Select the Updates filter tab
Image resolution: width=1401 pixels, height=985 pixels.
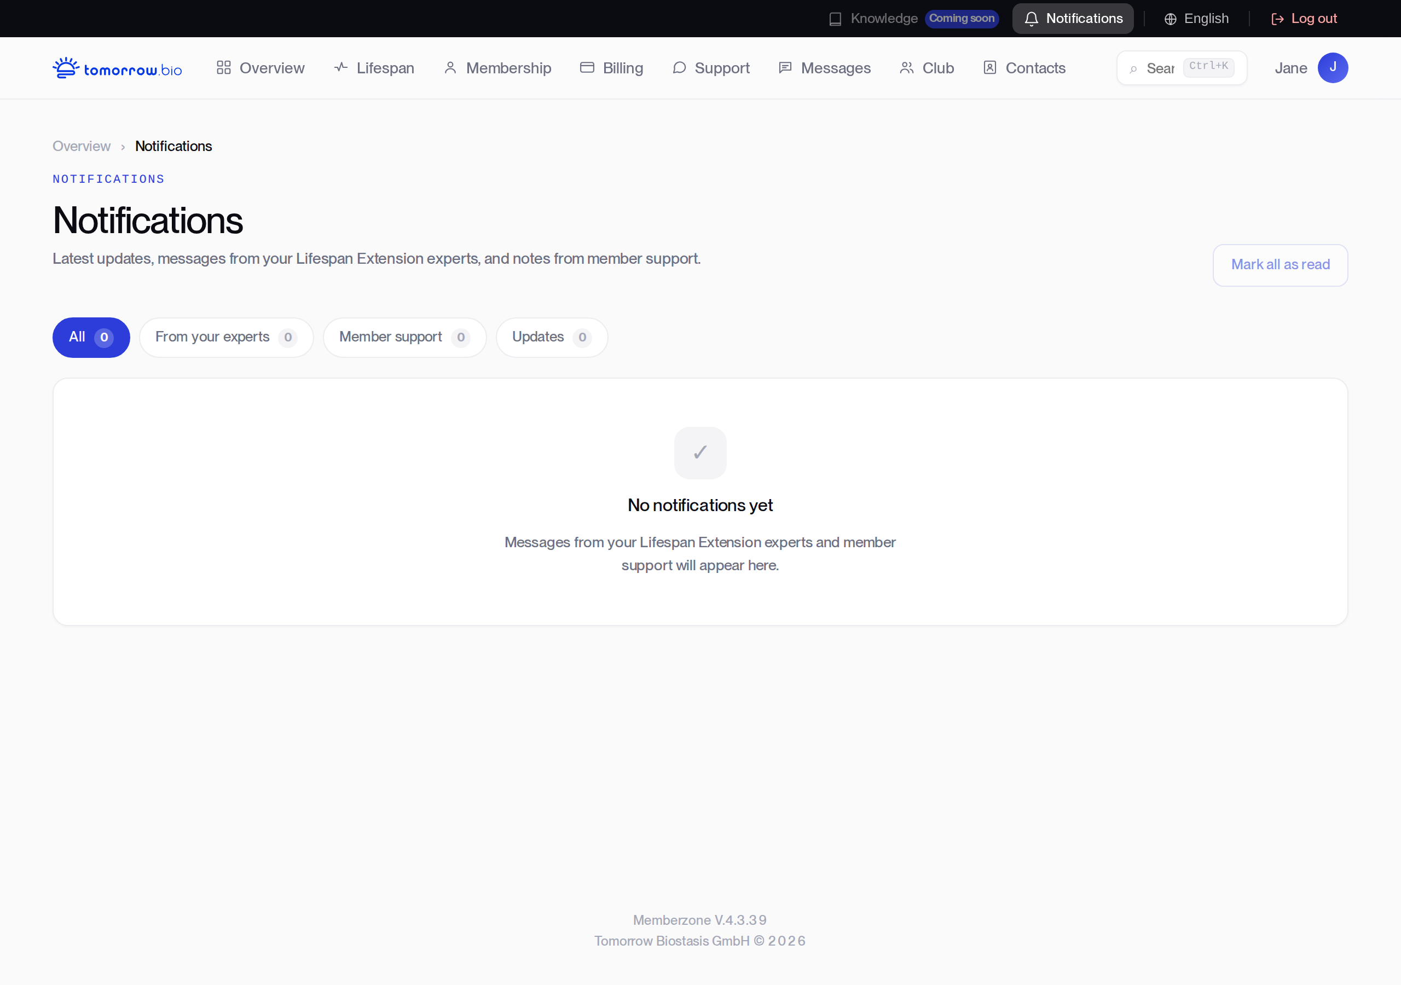pos(552,338)
